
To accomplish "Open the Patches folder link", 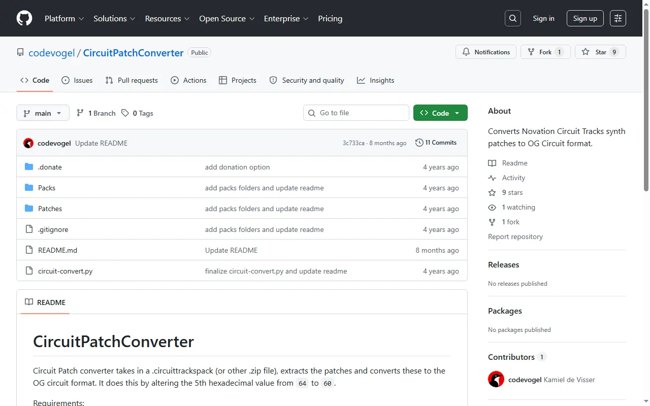I will (x=50, y=209).
